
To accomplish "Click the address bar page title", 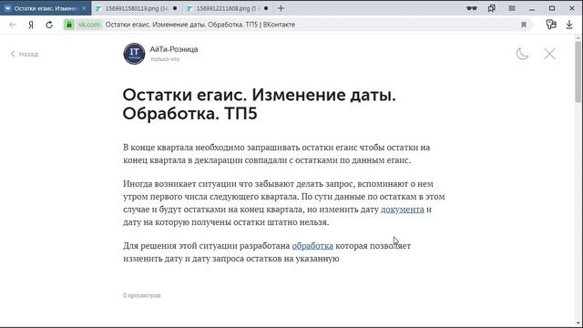I will coord(200,25).
